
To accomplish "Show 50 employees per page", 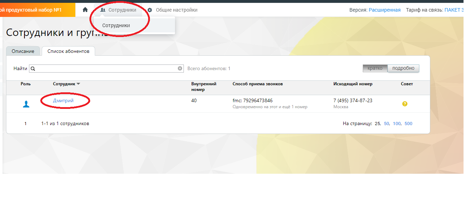I will pos(386,124).
